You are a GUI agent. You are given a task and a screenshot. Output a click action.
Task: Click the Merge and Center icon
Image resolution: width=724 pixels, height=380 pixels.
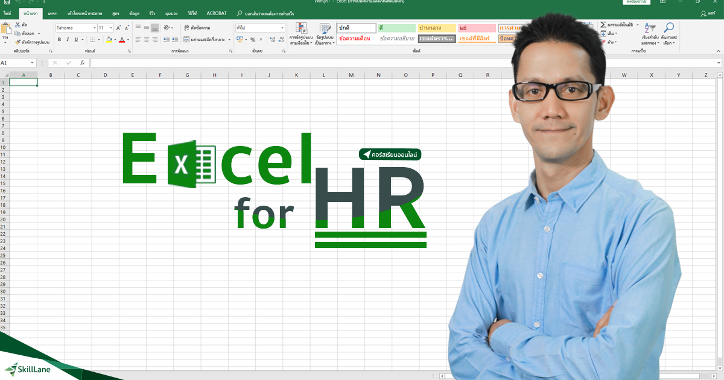point(186,40)
